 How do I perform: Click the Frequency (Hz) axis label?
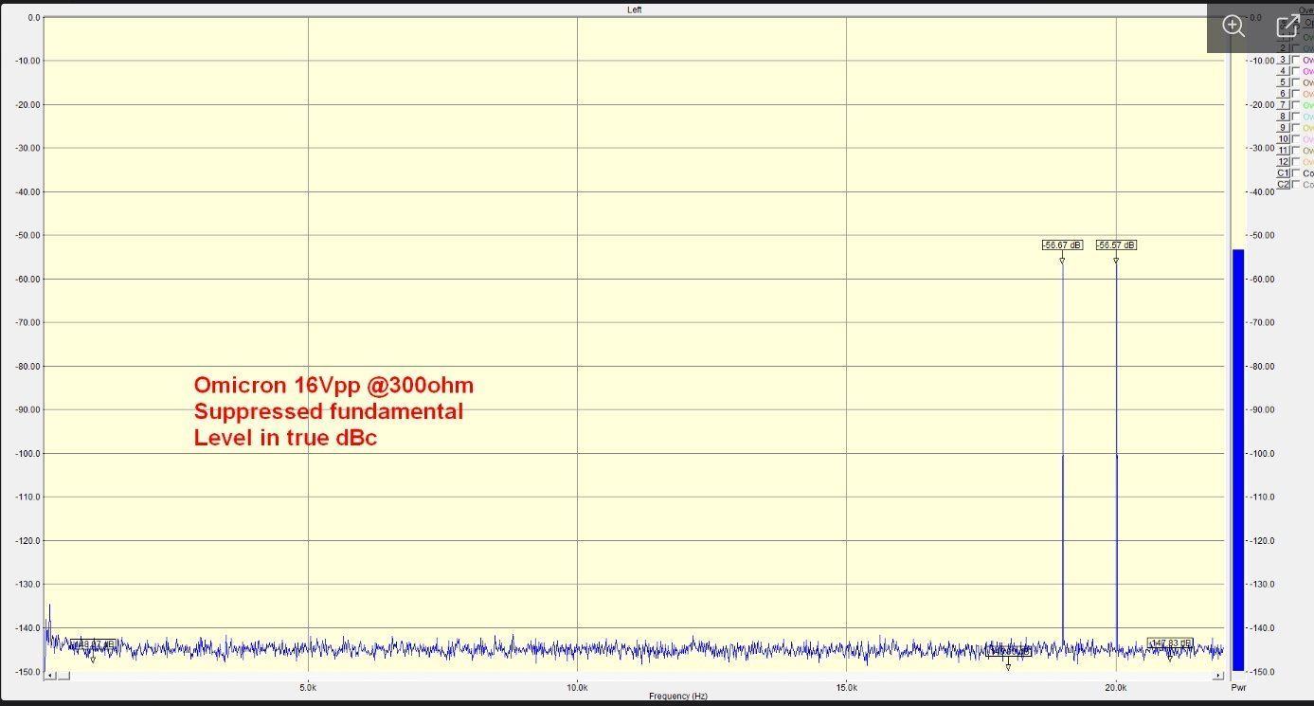(677, 696)
